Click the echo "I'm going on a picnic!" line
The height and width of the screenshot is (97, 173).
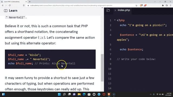143,25
